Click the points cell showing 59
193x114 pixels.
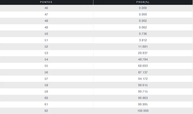coord(46,91)
